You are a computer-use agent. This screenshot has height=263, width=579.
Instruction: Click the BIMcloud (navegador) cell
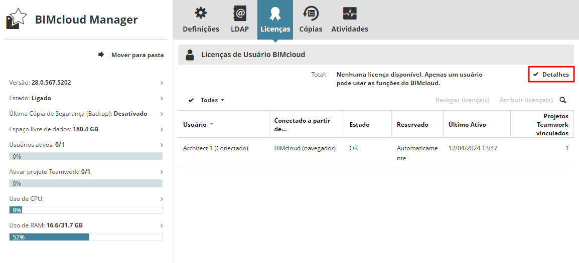tap(305, 148)
